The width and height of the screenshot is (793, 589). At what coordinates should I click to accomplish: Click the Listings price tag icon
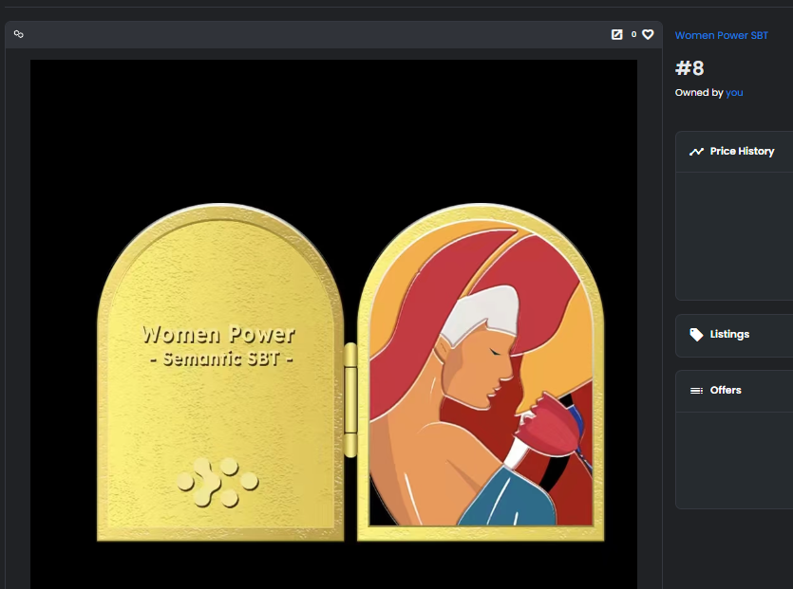[696, 335]
